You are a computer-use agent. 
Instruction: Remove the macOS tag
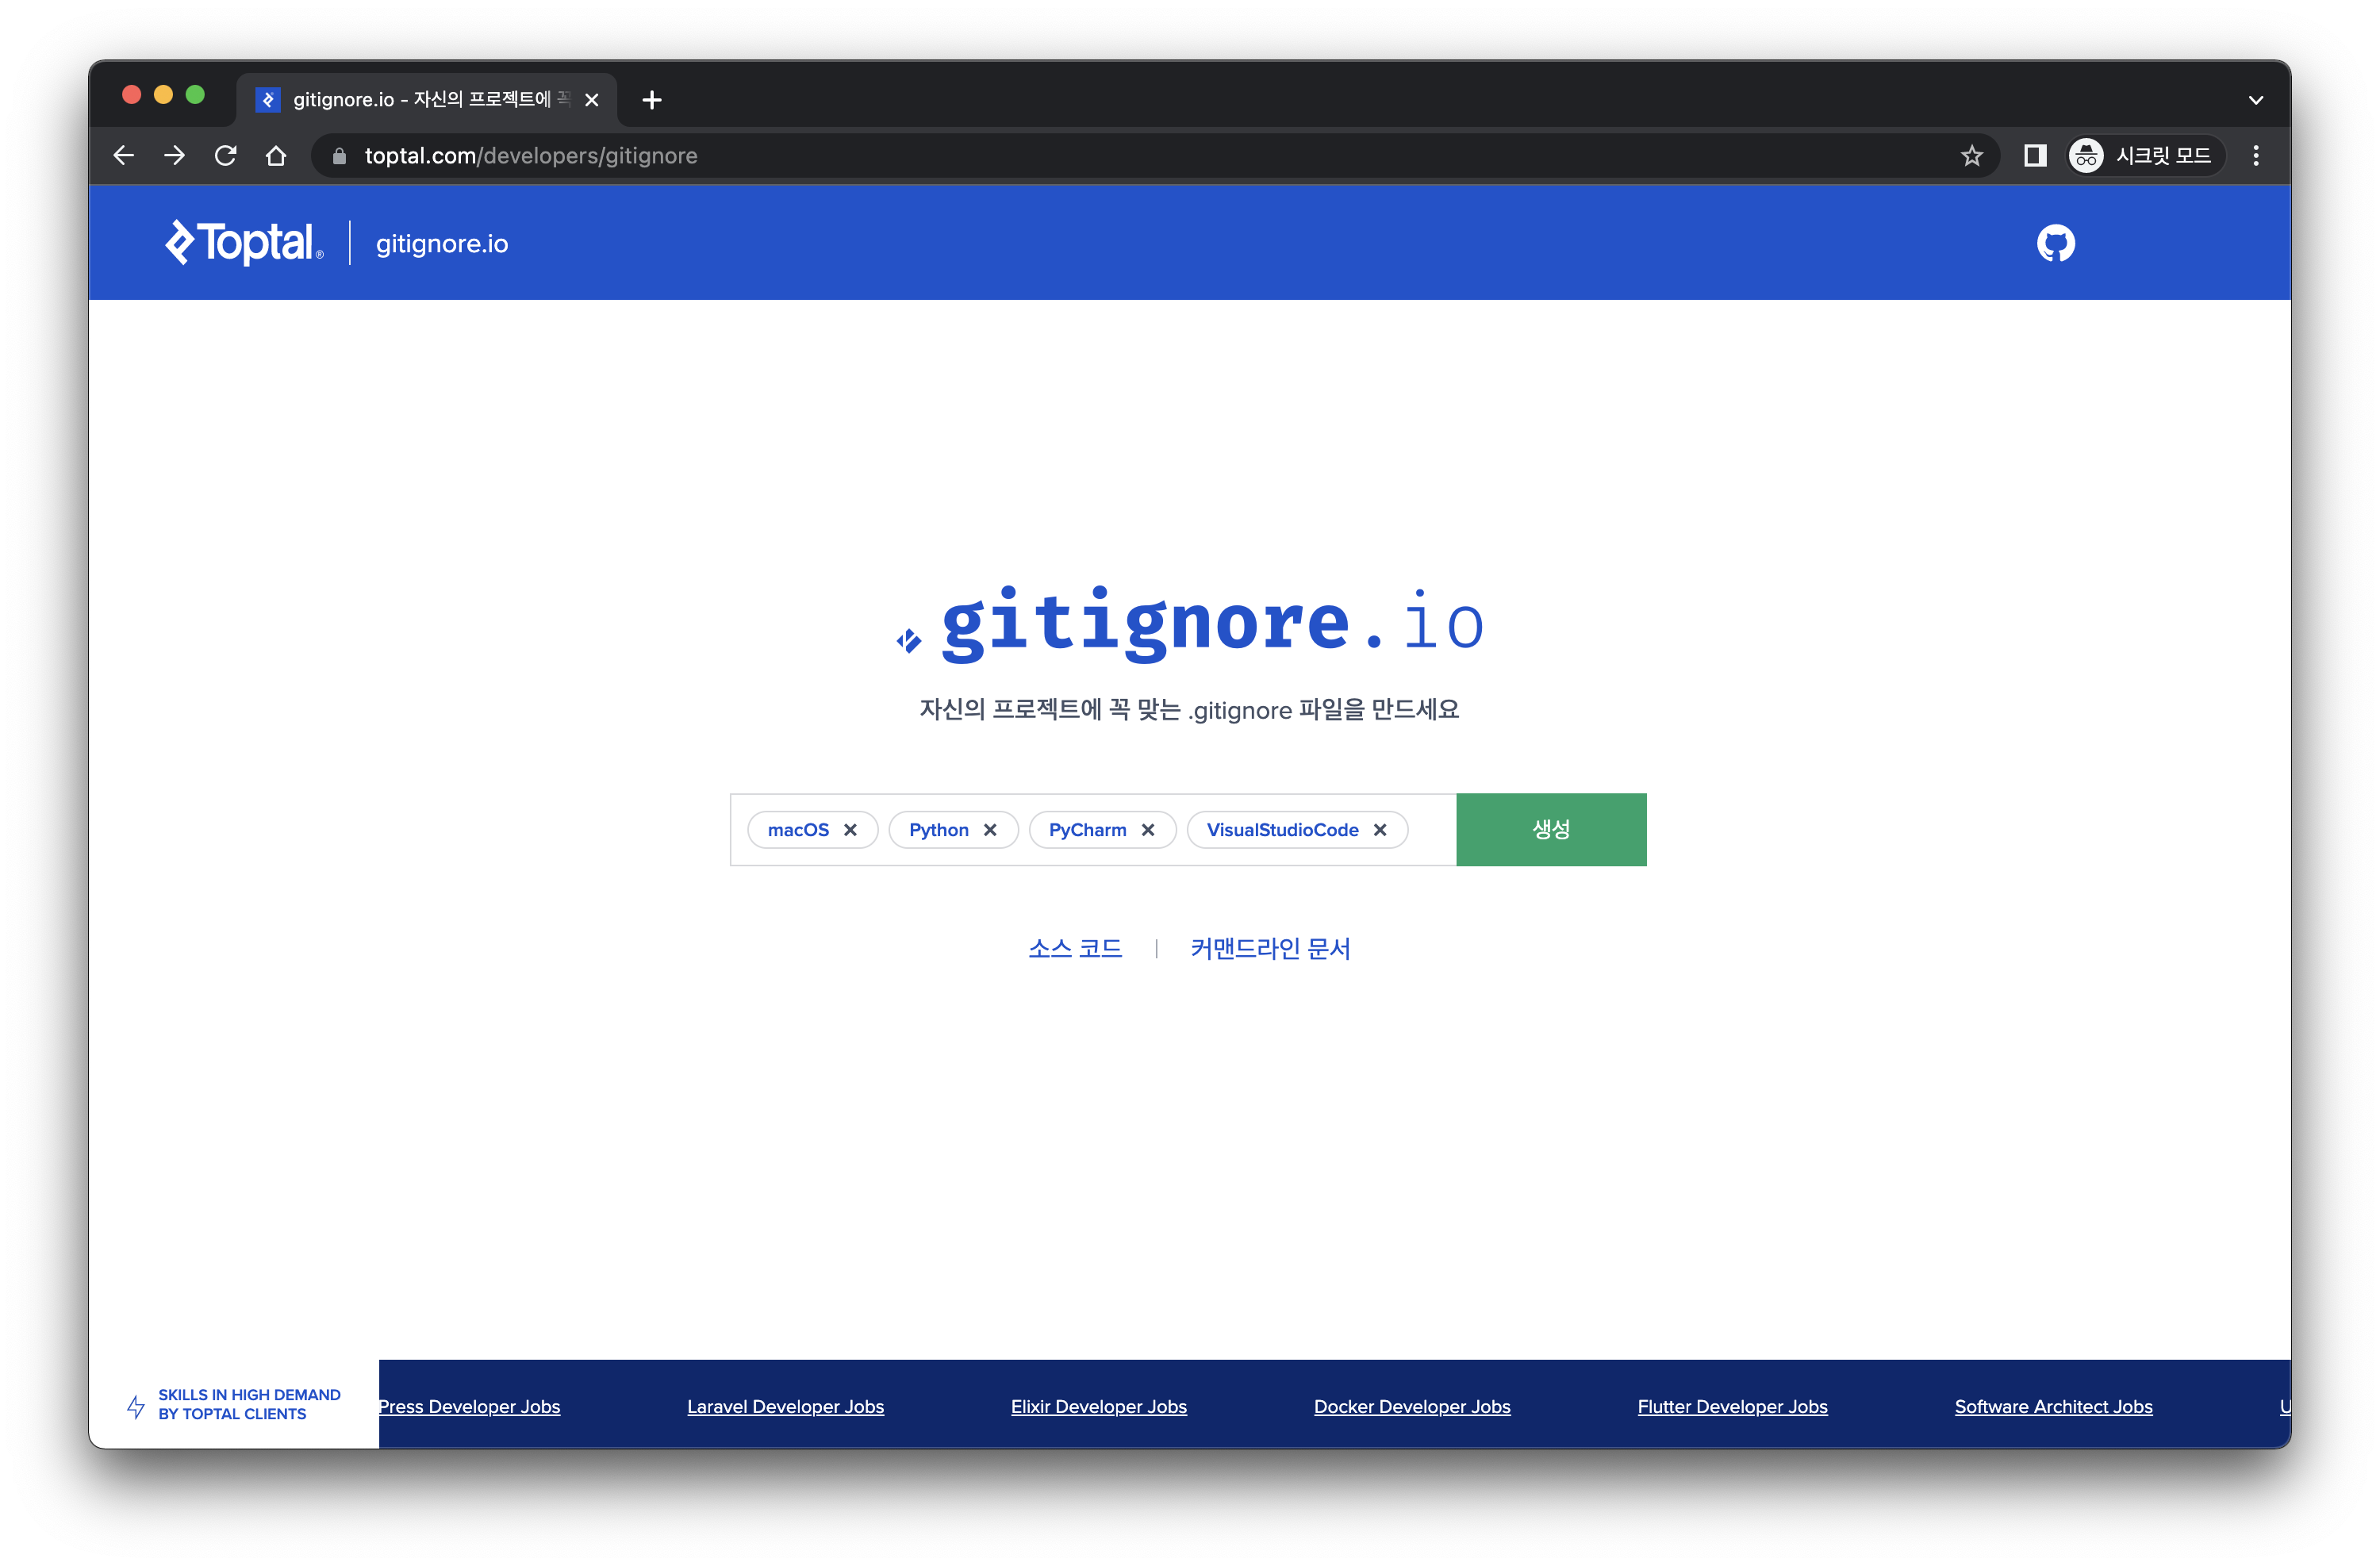[x=850, y=830]
